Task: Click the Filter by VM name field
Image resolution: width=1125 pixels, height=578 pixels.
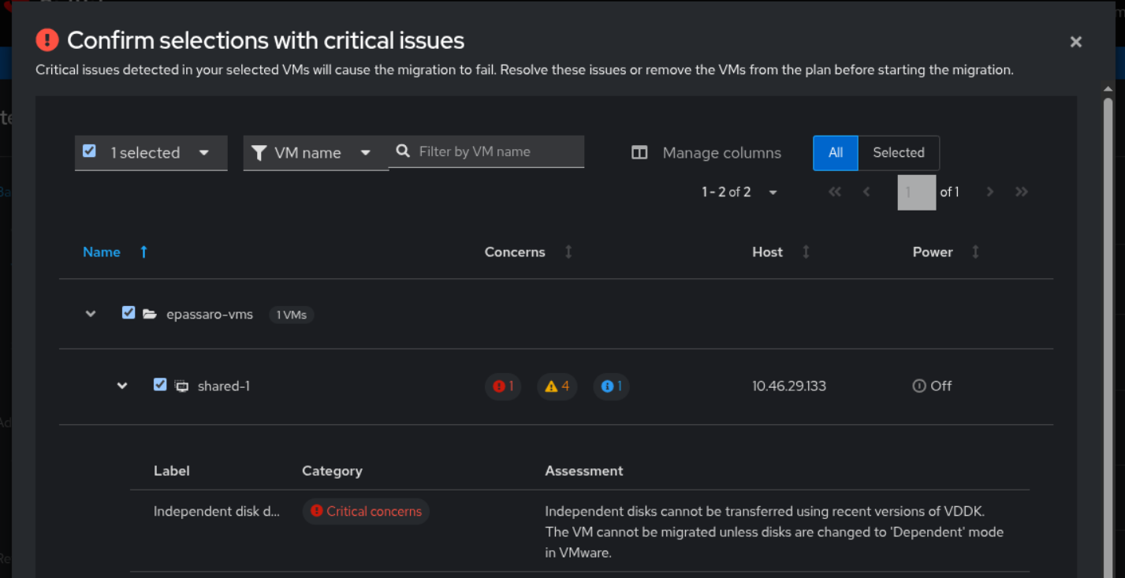Action: [497, 151]
